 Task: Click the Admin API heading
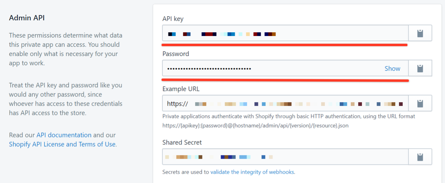coord(27,18)
